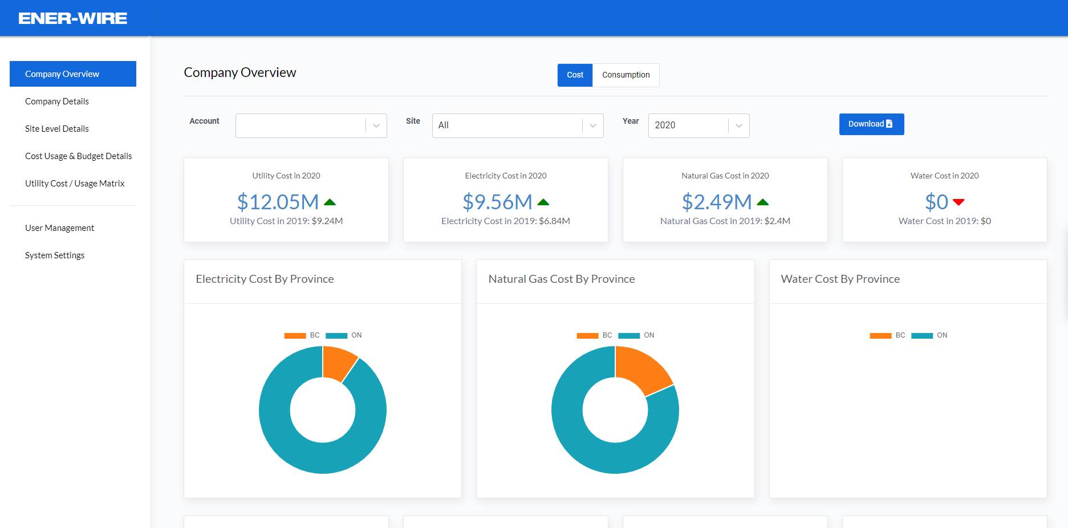Open the Account dropdown arrow
1068x528 pixels.
[376, 125]
